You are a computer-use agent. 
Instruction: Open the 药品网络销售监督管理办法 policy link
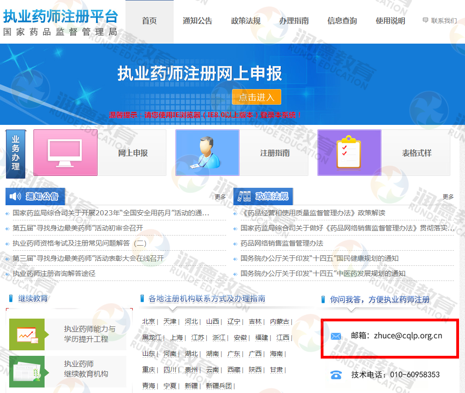click(x=282, y=243)
